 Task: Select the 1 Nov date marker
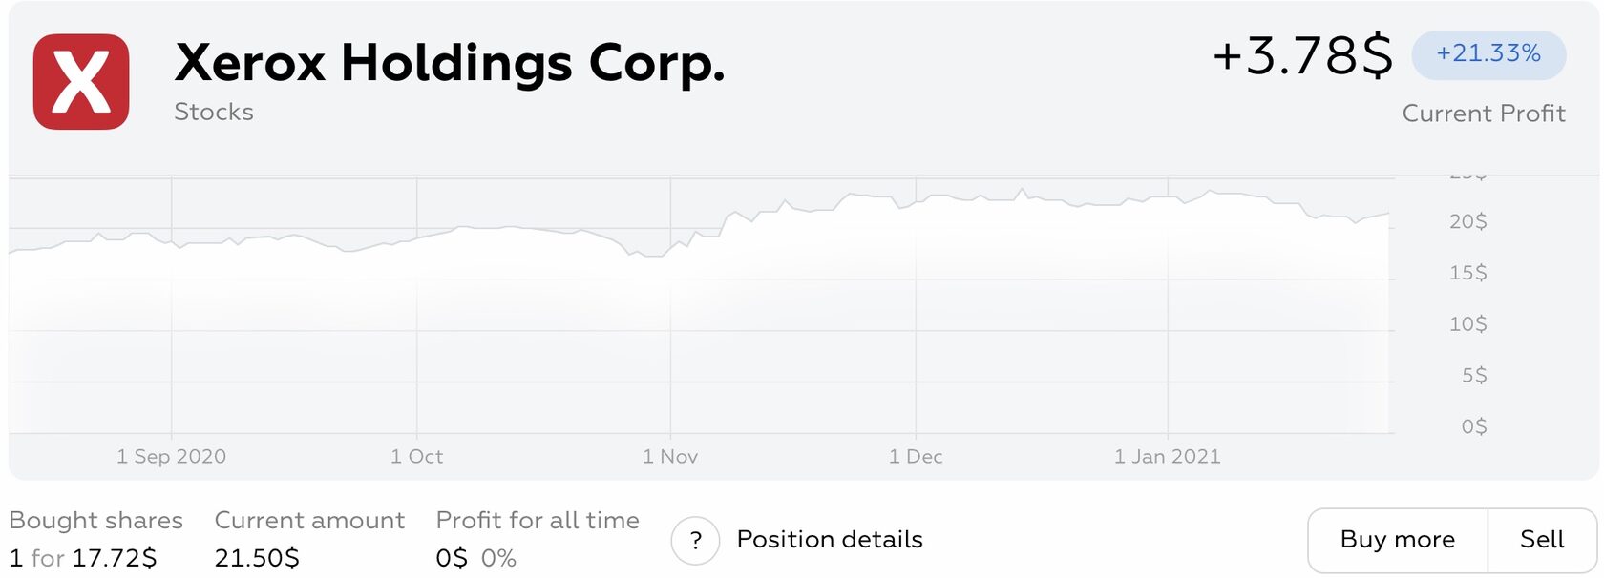(670, 457)
